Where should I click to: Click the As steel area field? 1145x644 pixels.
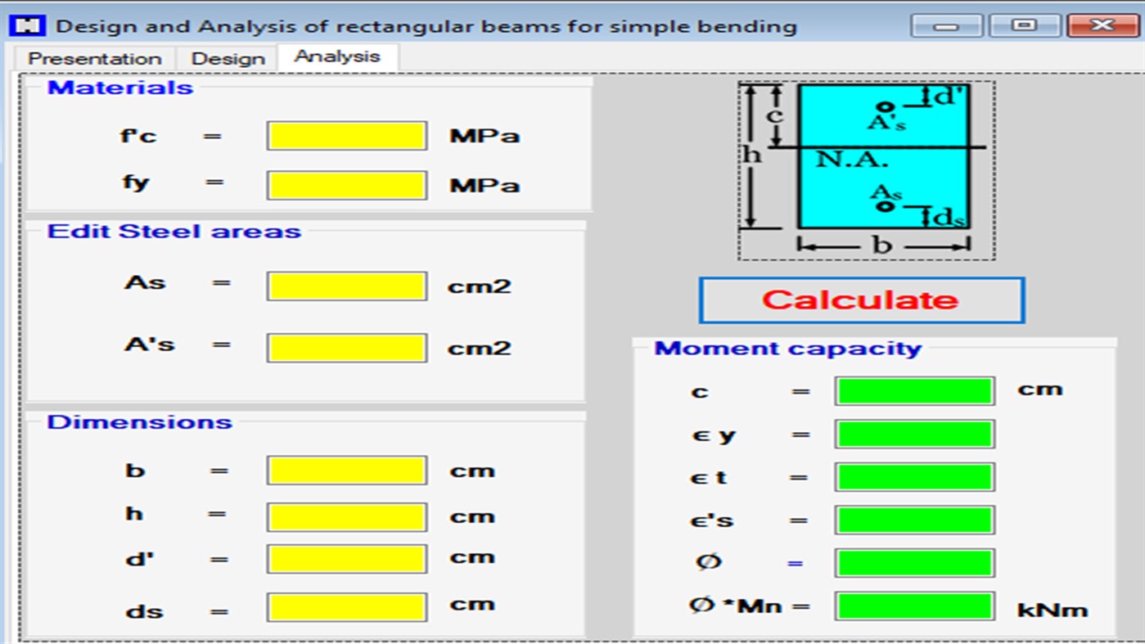tap(345, 285)
